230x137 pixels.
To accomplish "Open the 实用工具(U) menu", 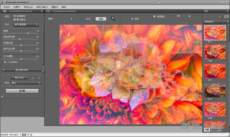I will tap(42, 7).
